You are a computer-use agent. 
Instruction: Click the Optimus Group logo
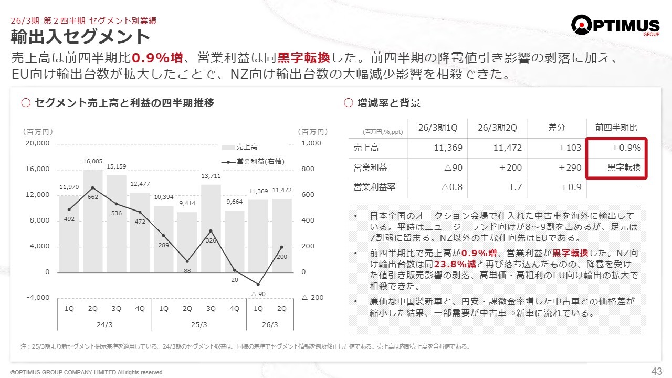tap(615, 25)
